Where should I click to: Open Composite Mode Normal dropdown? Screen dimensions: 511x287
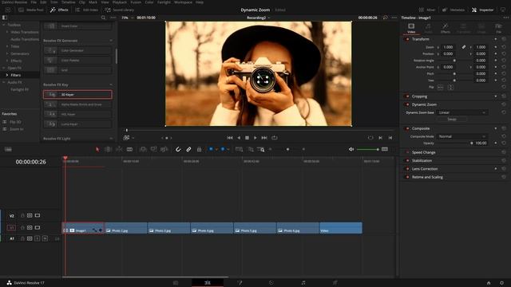pyautogui.click(x=462, y=136)
